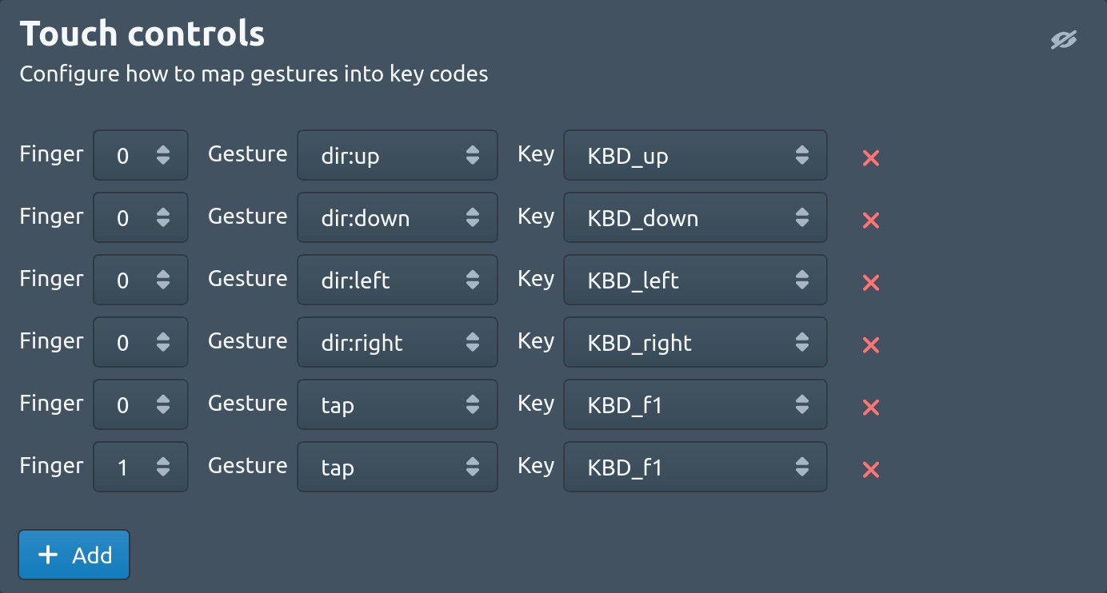Open the KBD_down Key dropdown
This screenshot has height=593, width=1107.
695,217
